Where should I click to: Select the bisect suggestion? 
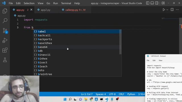click(x=76, y=62)
